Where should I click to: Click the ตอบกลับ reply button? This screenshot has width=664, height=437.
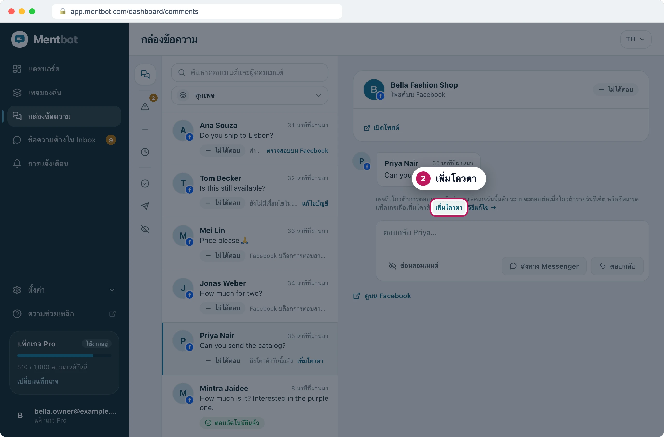[x=617, y=266]
